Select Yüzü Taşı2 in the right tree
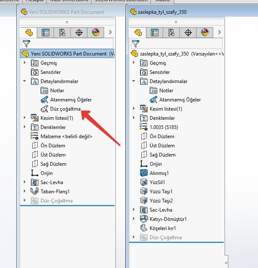The width and height of the screenshot is (258, 268). [x=161, y=201]
